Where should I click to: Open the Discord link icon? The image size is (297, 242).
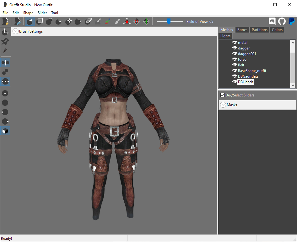272,21
